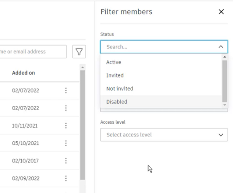Select Invited status option
This screenshot has height=193, width=233.
click(161, 75)
